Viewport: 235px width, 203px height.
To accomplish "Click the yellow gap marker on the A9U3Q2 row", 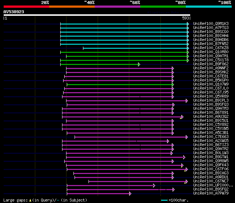I will [x=180, y=118].
